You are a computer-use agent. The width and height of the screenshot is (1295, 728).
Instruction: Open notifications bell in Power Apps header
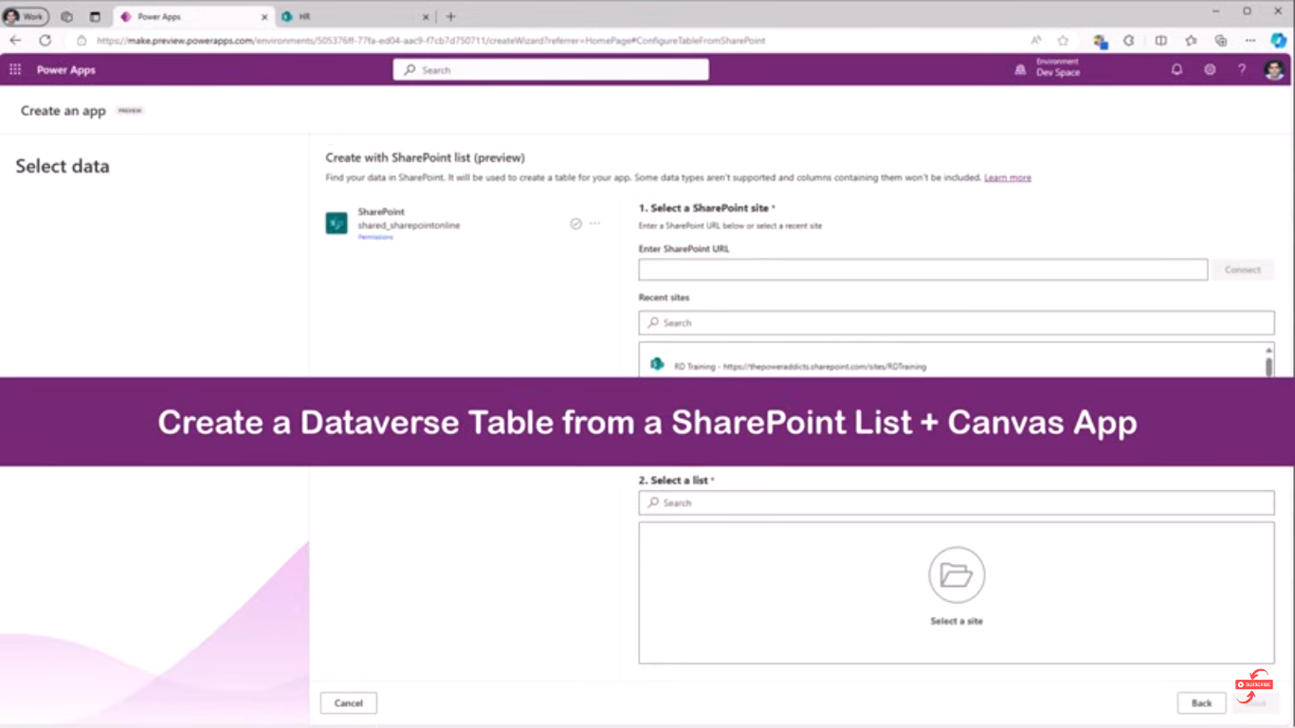(1176, 70)
